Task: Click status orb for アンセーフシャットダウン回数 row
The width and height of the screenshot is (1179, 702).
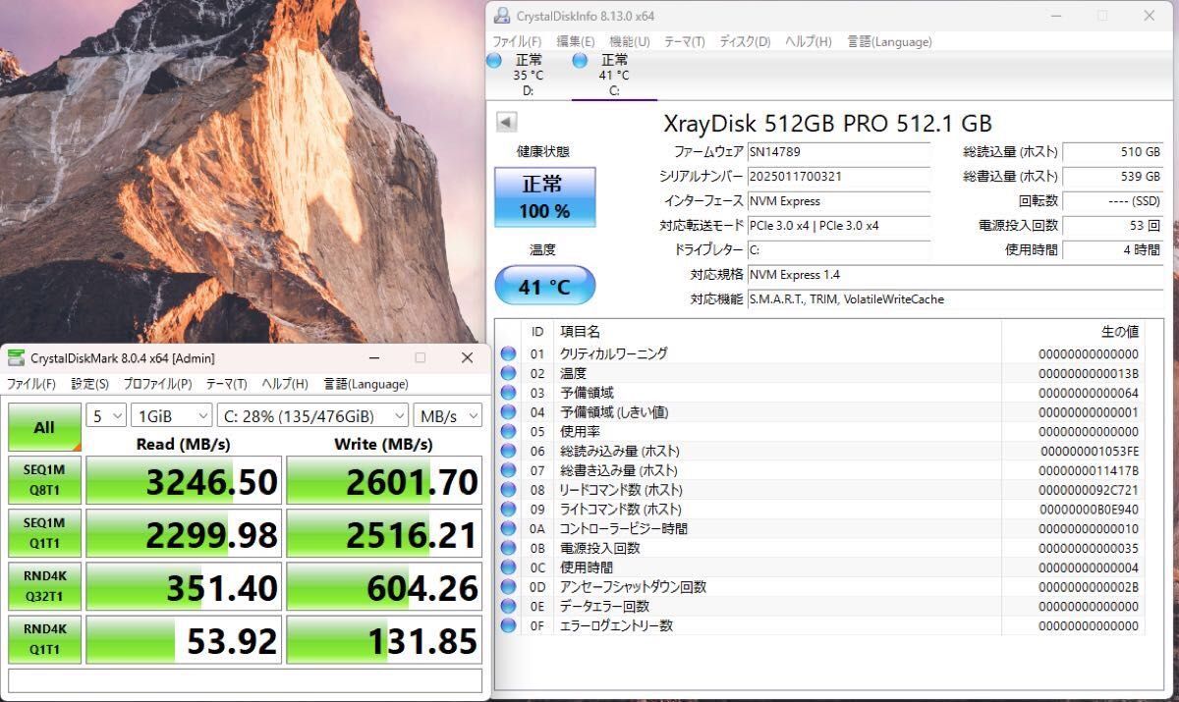Action: [508, 587]
